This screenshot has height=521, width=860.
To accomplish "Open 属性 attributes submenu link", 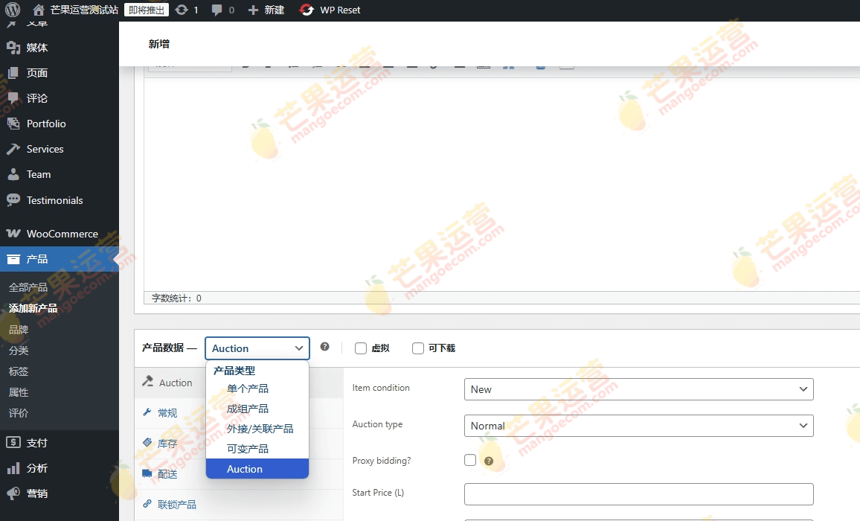I will (x=18, y=392).
